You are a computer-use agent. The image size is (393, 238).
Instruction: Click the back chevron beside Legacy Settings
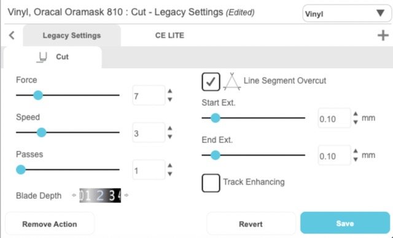coord(12,36)
